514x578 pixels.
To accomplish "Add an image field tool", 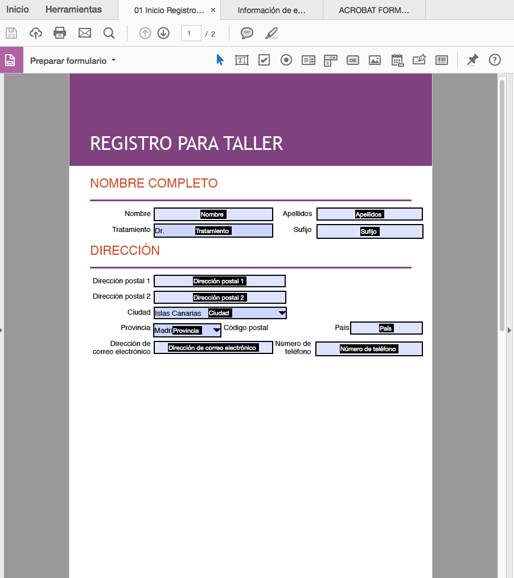I will pyautogui.click(x=375, y=60).
